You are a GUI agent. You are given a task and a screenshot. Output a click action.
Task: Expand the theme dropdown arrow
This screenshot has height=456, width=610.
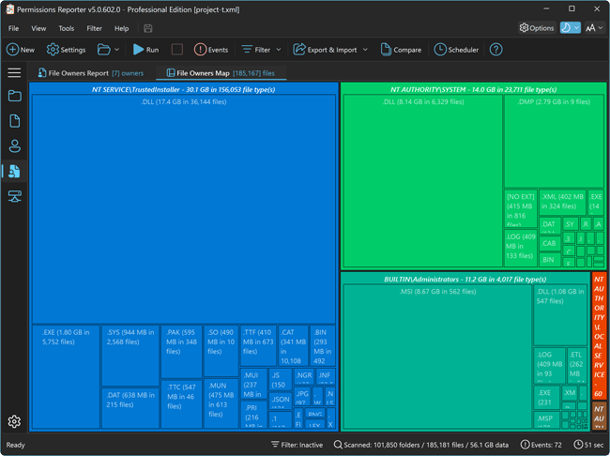pyautogui.click(x=576, y=28)
